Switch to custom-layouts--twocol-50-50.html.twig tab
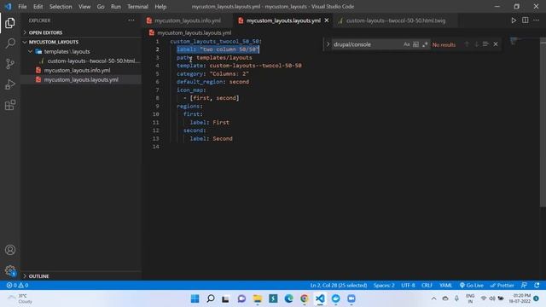546x307 pixels. [396, 20]
